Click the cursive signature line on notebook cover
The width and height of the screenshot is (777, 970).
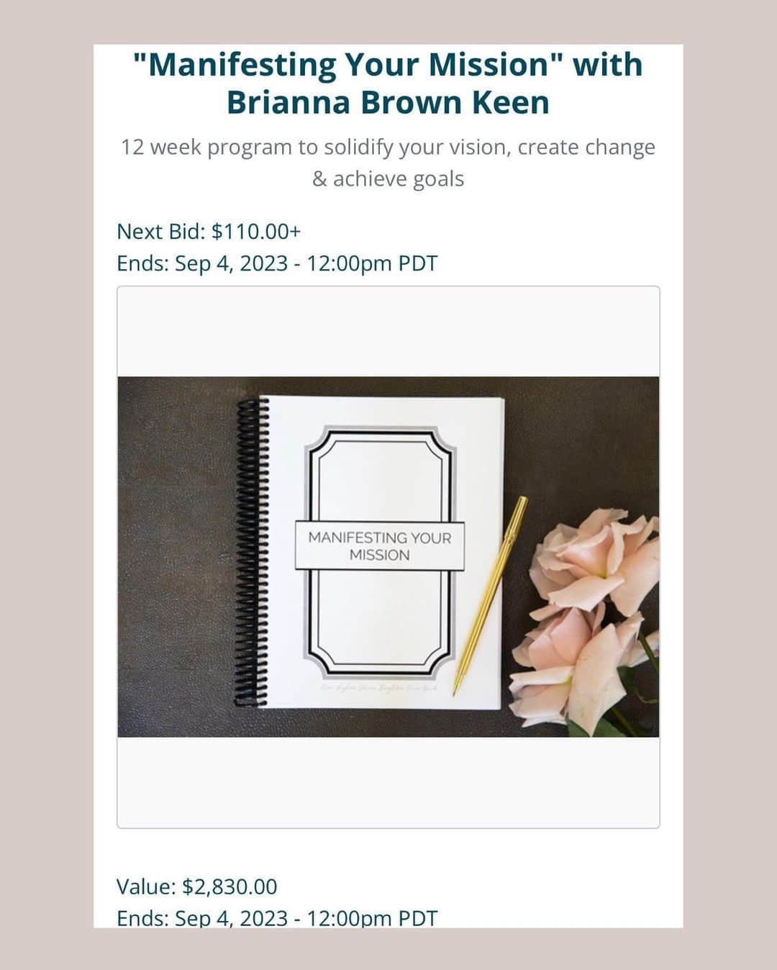(380, 689)
